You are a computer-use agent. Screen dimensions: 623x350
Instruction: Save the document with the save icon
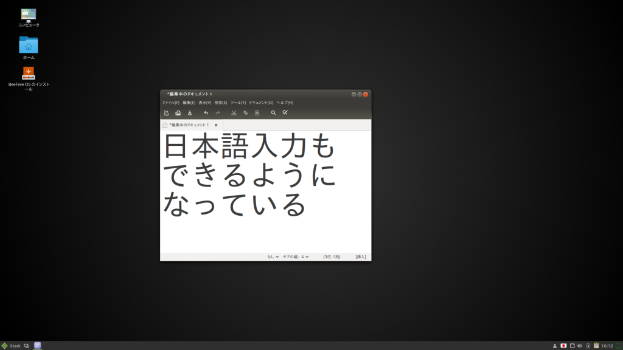(190, 113)
